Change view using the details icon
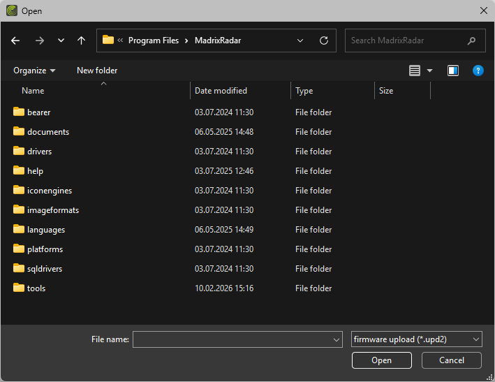495x382 pixels. click(415, 71)
